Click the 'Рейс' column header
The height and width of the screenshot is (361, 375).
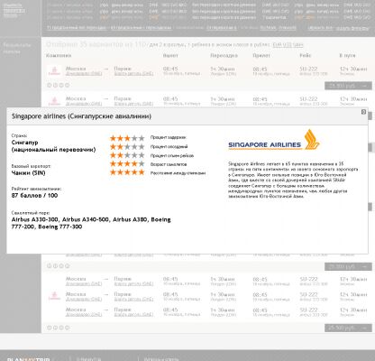pyautogui.click(x=306, y=55)
